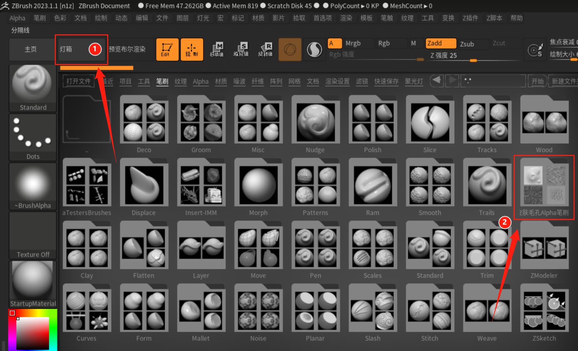
Task: Switch to LightBox 纹理 tab
Action: [180, 81]
